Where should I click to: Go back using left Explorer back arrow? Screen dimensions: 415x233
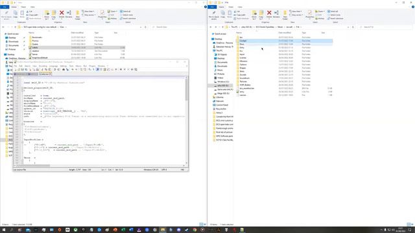point(3,27)
